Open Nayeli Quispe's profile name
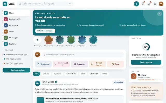Screen dimensions: 166x103 pyautogui.click(x=48, y=82)
